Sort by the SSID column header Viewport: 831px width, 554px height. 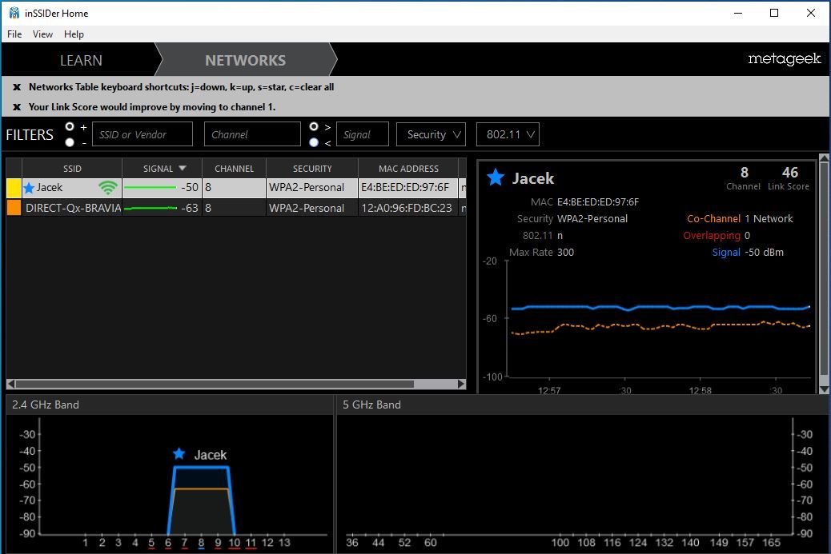pos(72,168)
